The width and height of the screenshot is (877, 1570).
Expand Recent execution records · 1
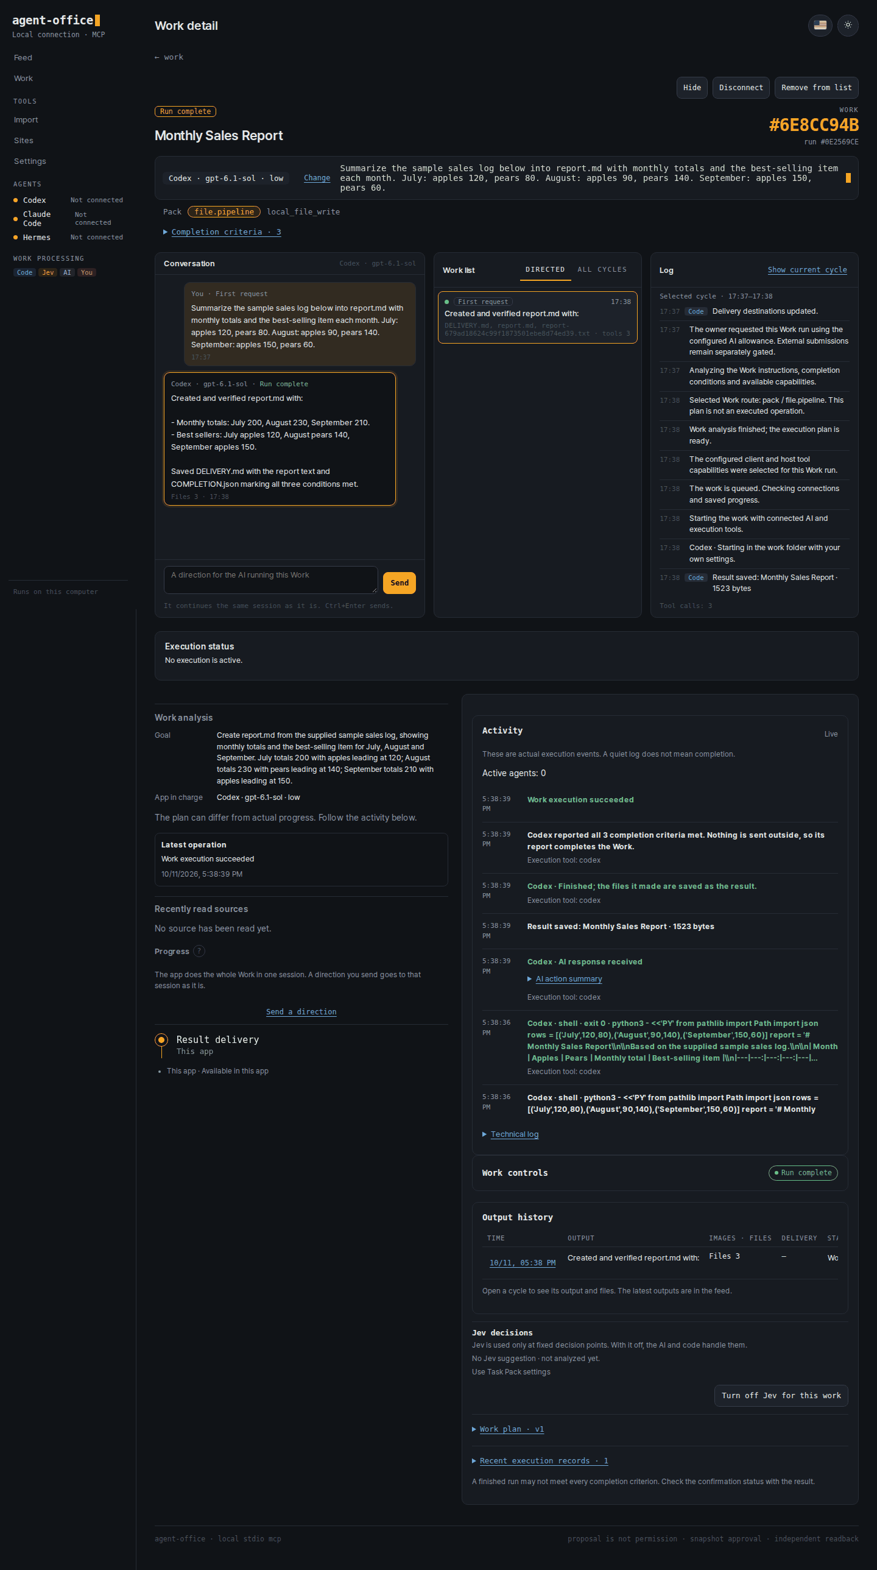point(540,1460)
